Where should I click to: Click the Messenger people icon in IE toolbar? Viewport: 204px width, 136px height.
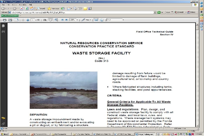point(90,9)
